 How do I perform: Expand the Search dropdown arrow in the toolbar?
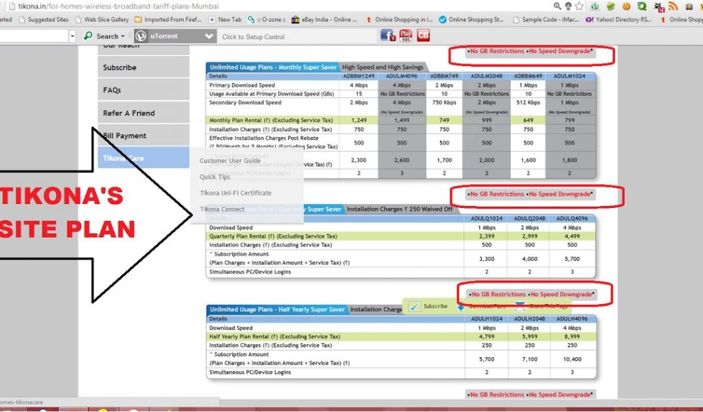click(123, 36)
